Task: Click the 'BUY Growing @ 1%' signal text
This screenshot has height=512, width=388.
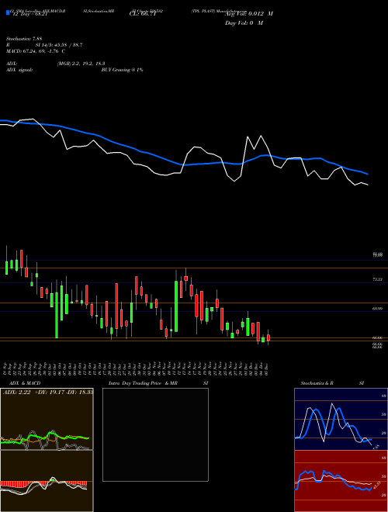Action: (122, 70)
